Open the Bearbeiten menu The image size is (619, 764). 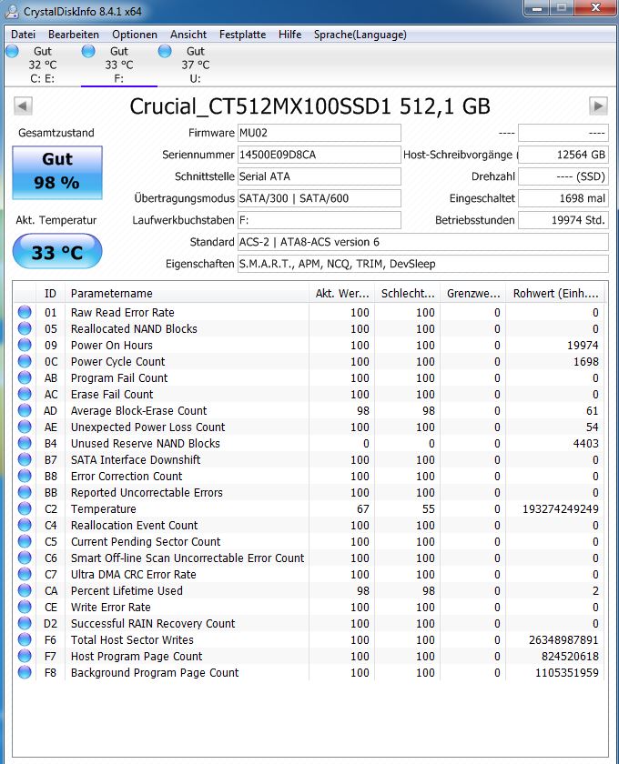point(74,35)
